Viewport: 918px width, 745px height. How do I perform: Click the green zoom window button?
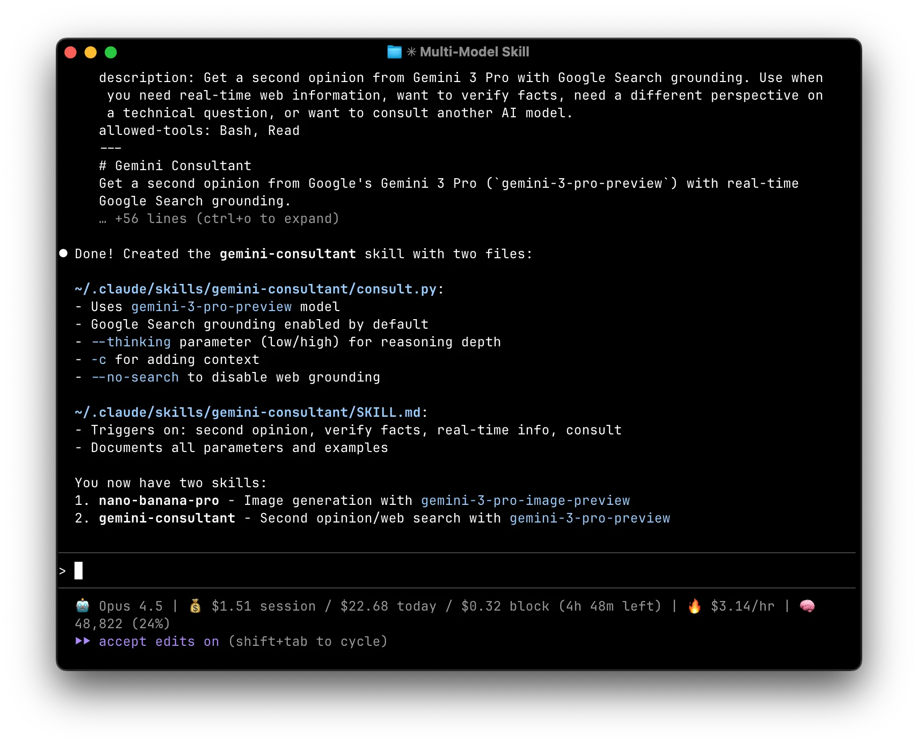(x=111, y=52)
